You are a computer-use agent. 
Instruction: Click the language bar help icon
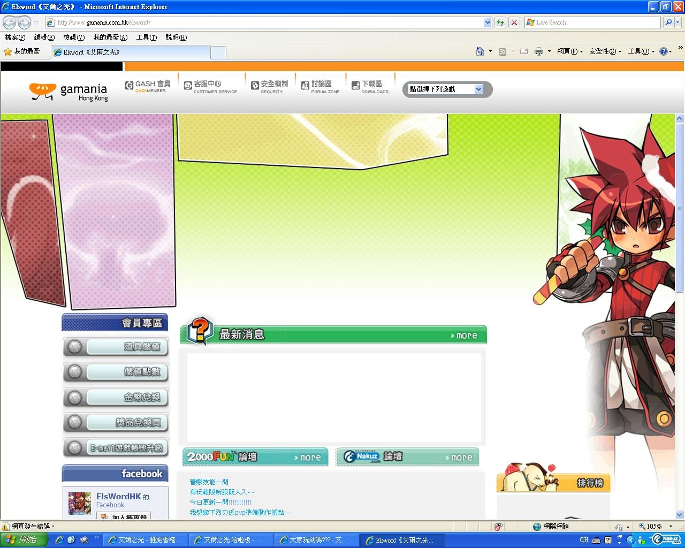[x=607, y=540]
